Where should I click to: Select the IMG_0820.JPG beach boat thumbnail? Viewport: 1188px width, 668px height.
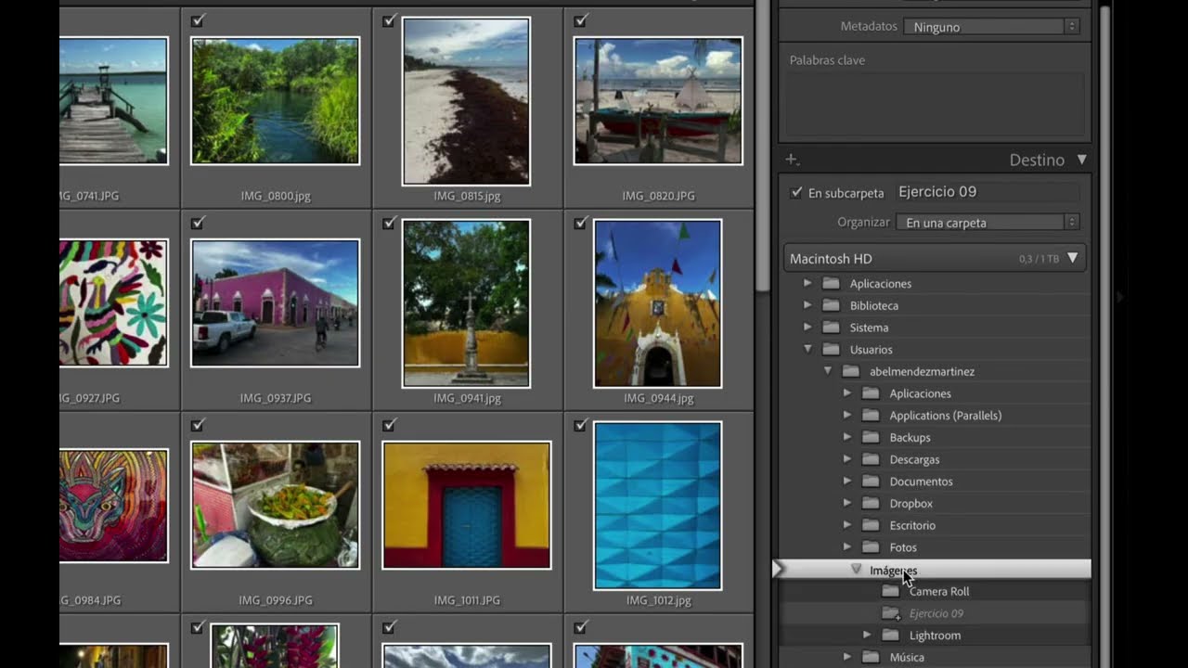tap(658, 101)
